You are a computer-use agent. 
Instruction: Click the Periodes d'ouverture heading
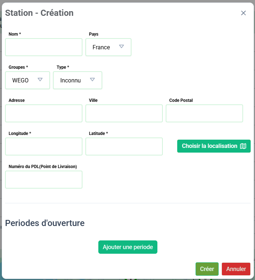[45, 223]
